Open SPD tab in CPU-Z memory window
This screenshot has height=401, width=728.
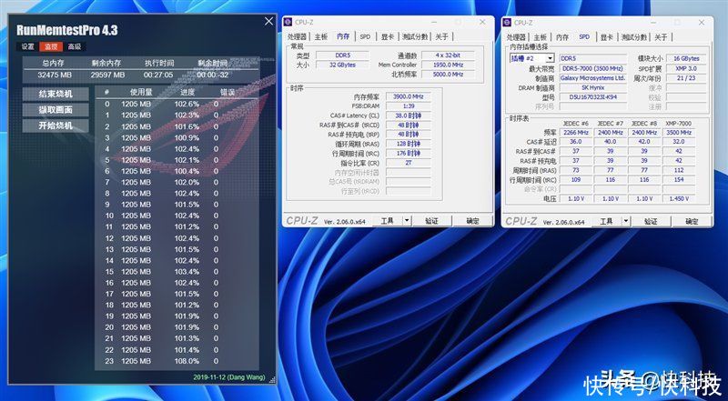tap(366, 36)
